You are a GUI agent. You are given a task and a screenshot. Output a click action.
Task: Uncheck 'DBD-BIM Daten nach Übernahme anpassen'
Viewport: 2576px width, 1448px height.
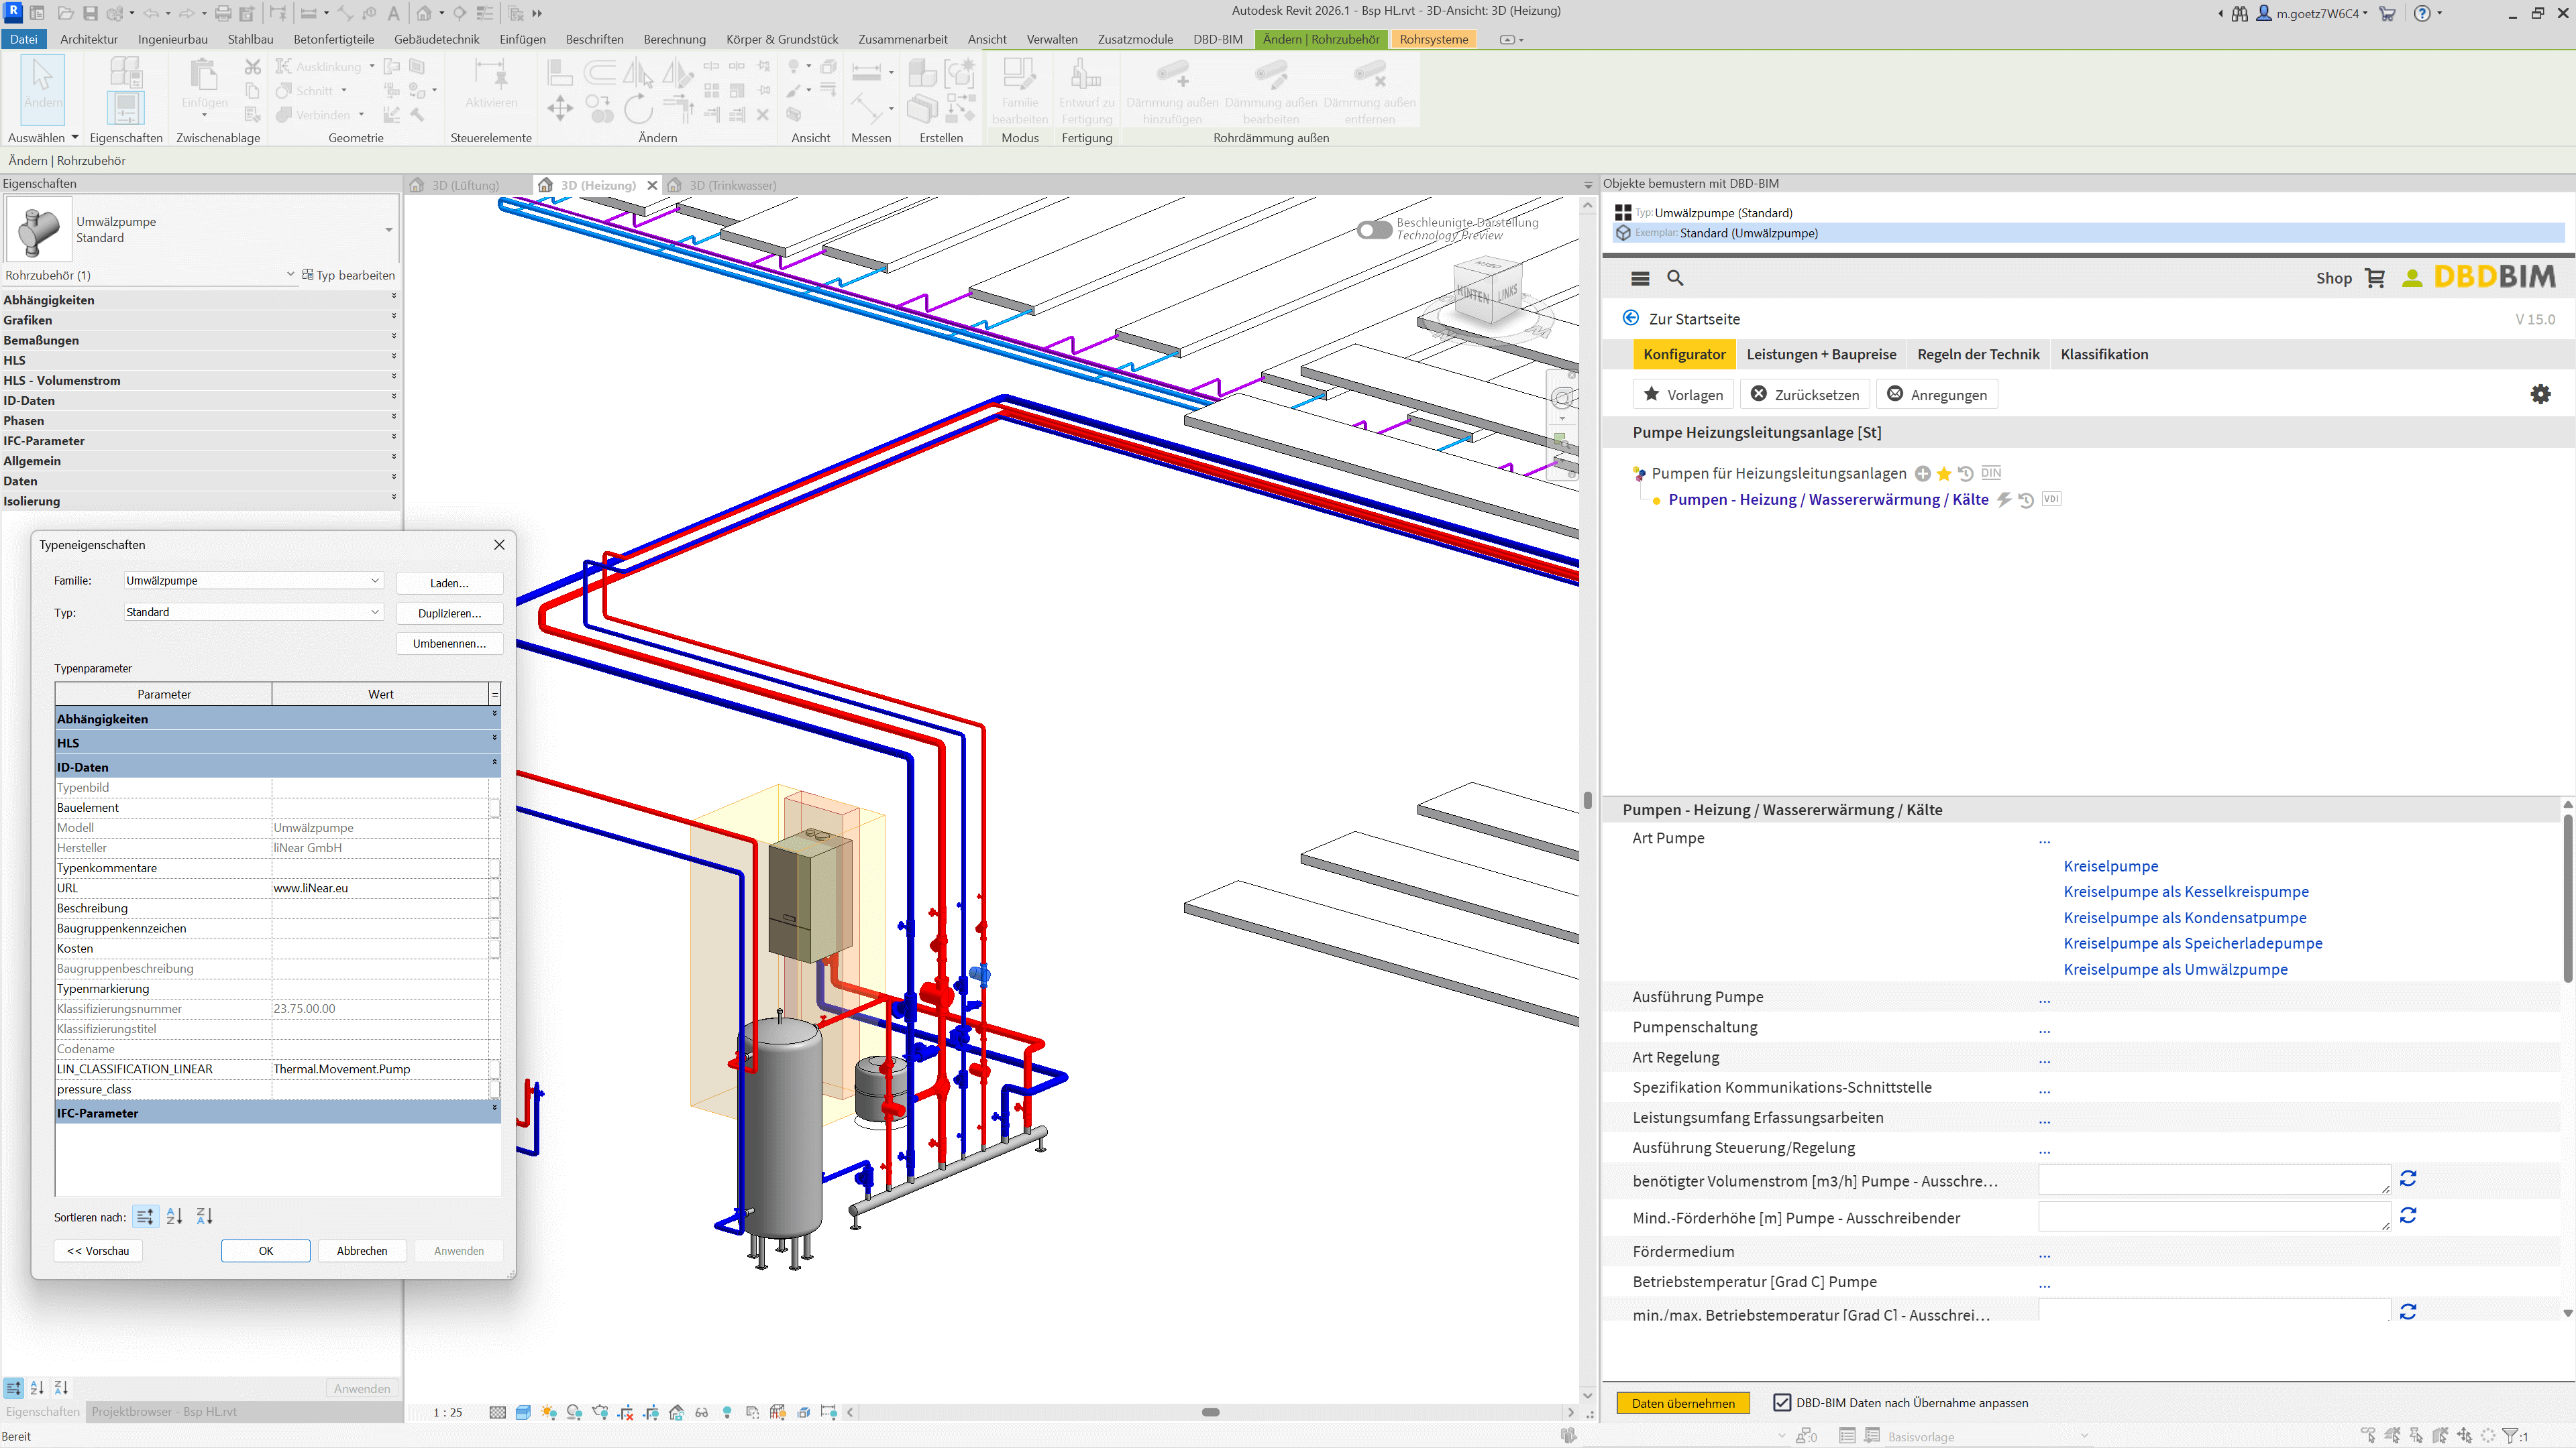click(x=1783, y=1402)
